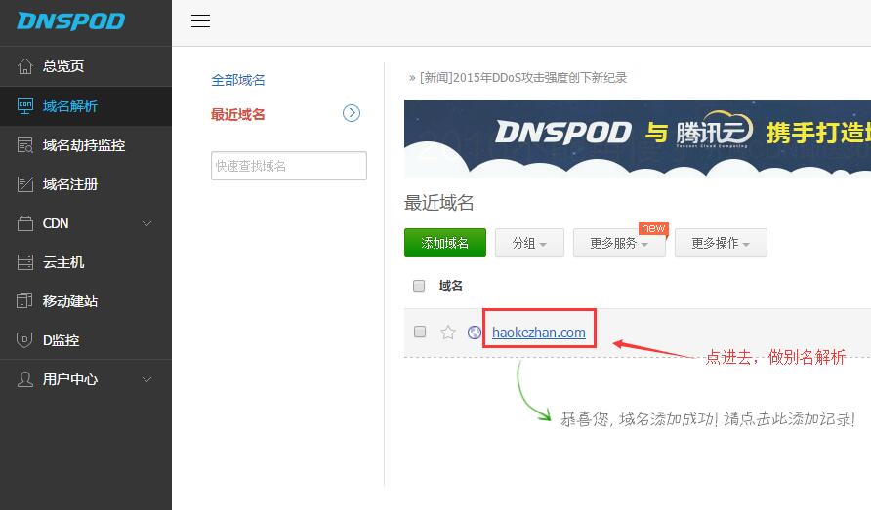
Task: Click the globe icon beside haokezhan.com
Action: tap(474, 333)
